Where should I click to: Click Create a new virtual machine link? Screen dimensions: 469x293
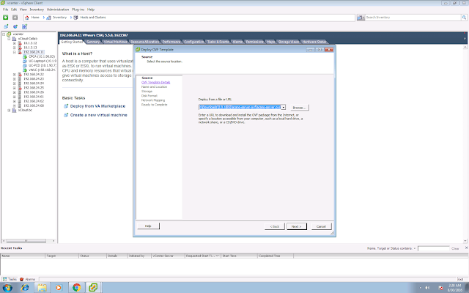click(98, 115)
